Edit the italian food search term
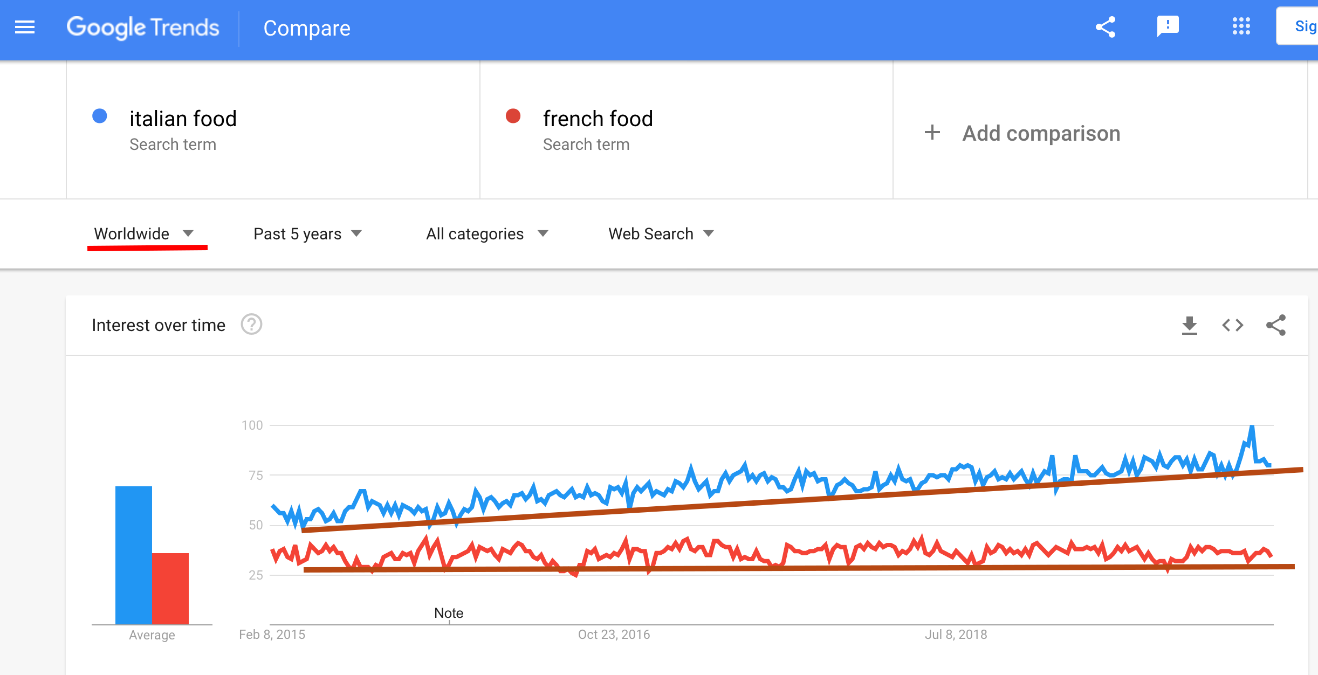The width and height of the screenshot is (1318, 675). coord(183,119)
